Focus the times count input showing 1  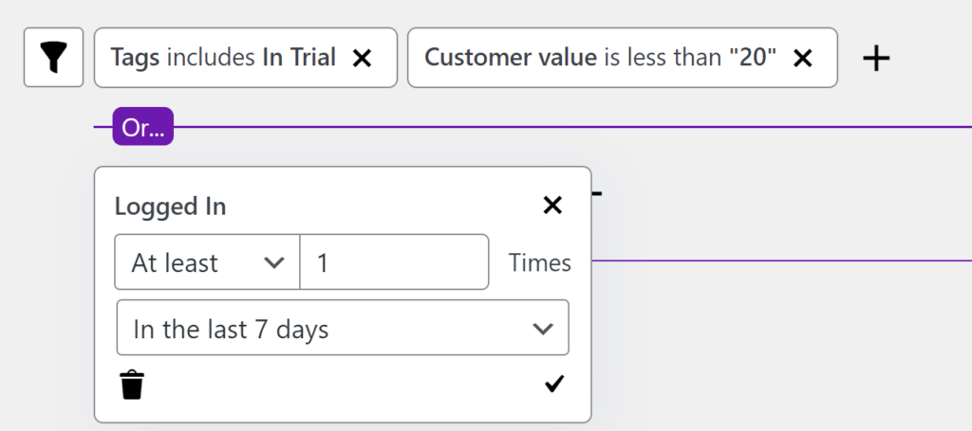(394, 261)
